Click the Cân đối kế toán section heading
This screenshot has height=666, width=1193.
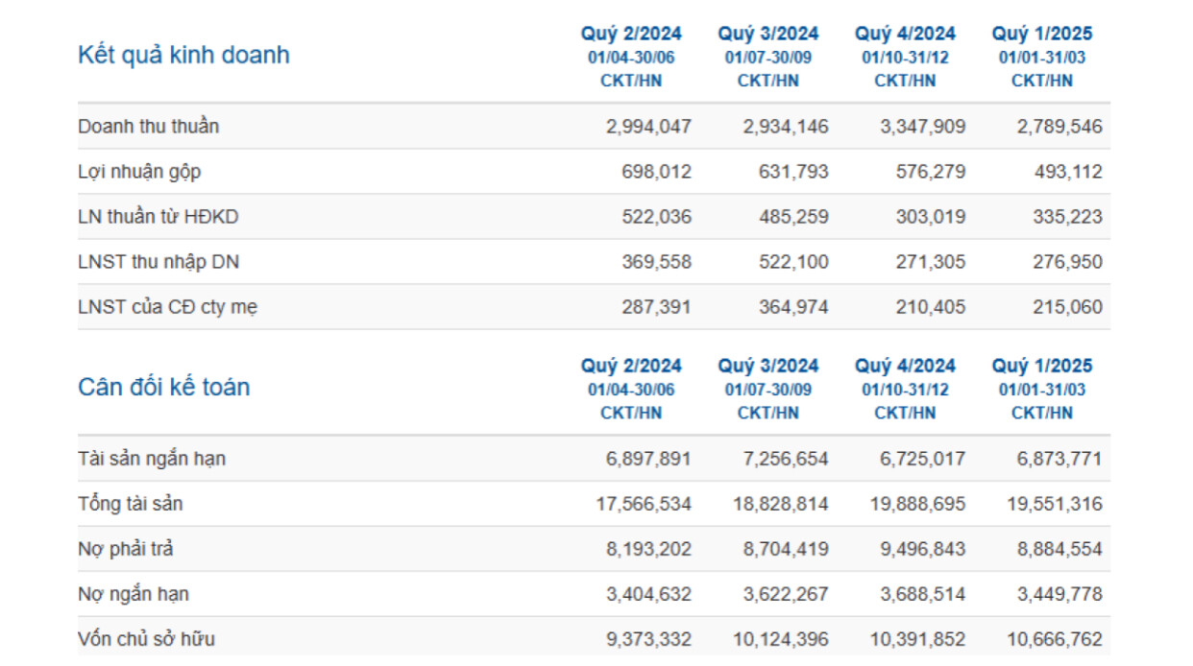click(x=163, y=387)
